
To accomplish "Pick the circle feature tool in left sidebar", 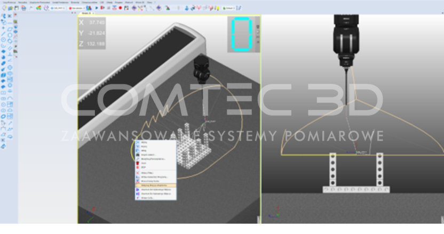I will coord(4,39).
